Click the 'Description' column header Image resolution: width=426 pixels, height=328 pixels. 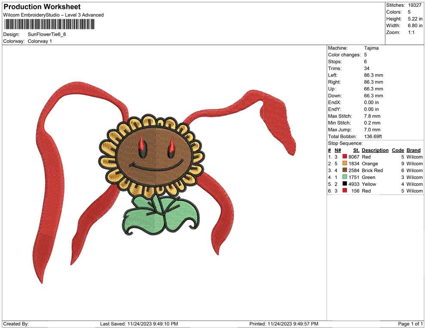[x=375, y=150]
